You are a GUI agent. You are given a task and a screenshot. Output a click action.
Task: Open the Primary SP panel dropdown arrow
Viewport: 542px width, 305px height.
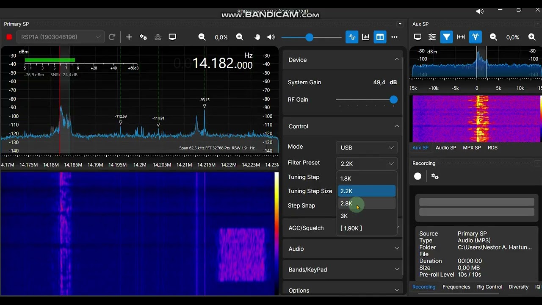[x=400, y=24]
